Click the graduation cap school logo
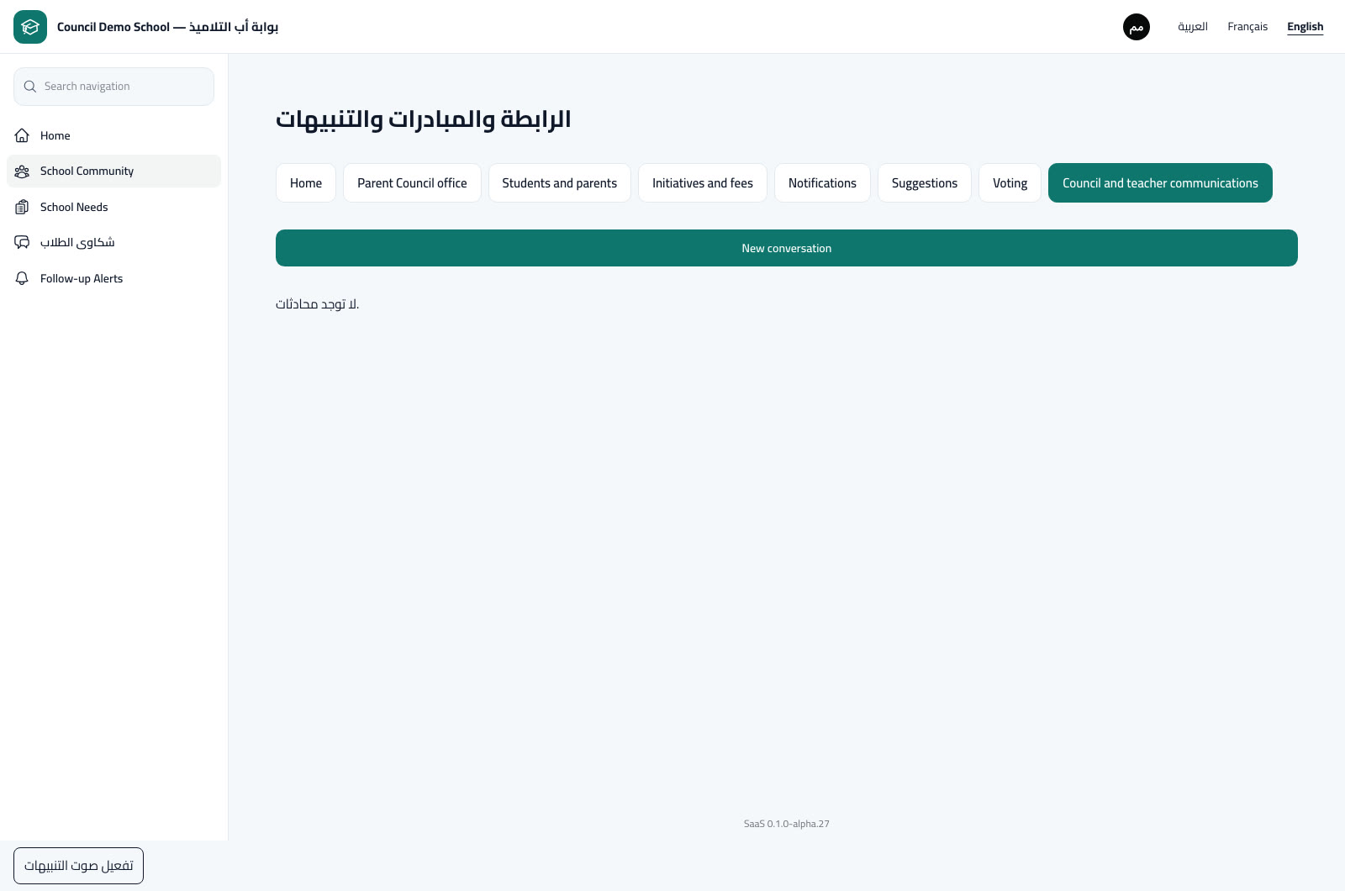The height and width of the screenshot is (891, 1345). [x=30, y=27]
